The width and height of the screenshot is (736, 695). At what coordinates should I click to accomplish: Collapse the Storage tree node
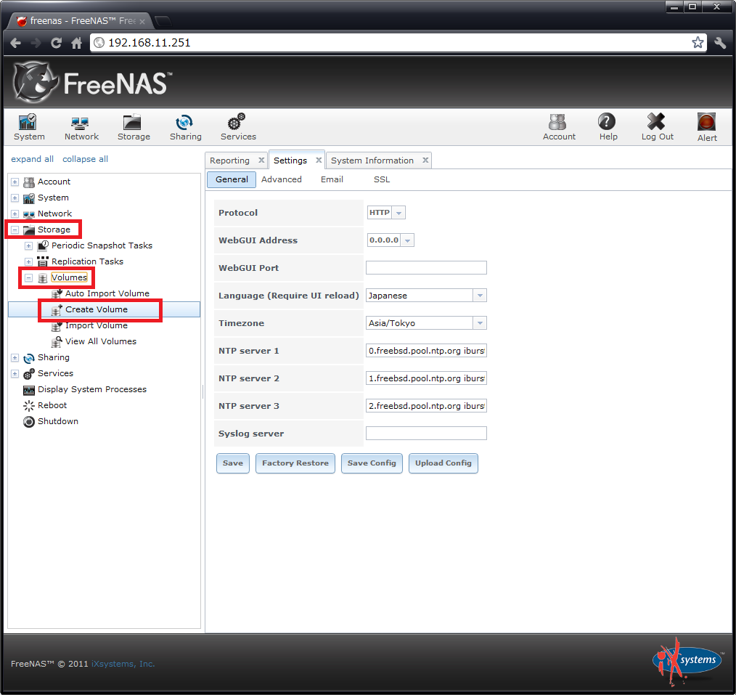tap(15, 229)
